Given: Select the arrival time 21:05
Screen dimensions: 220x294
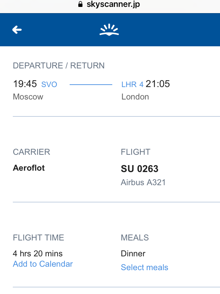Looking at the screenshot, I should pos(158,84).
